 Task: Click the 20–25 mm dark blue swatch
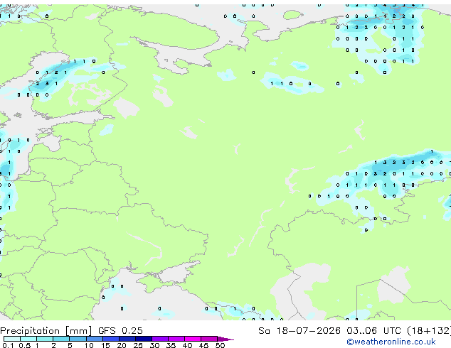(127, 339)
